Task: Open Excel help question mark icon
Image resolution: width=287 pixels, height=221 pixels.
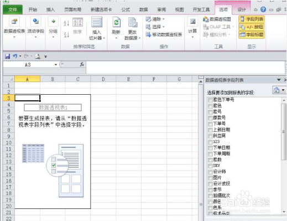Action: click(263, 9)
